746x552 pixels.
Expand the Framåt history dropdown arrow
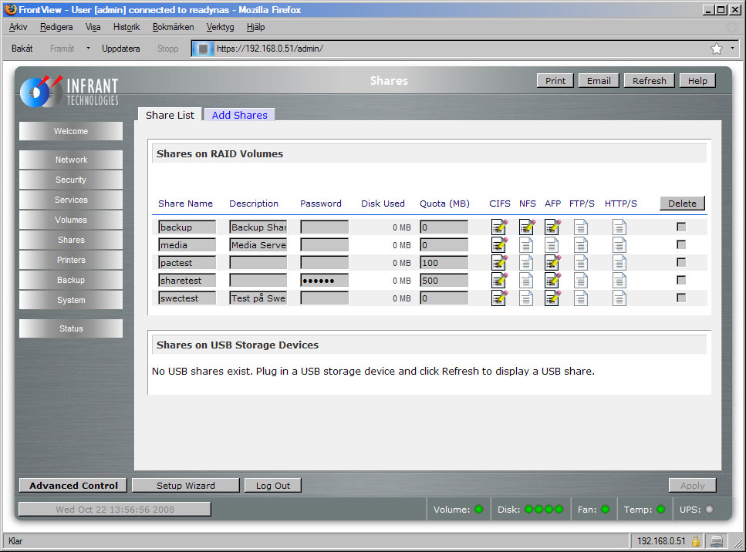point(88,48)
